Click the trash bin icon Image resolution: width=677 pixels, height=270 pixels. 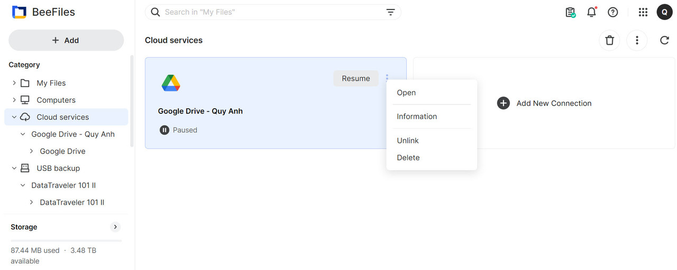609,40
